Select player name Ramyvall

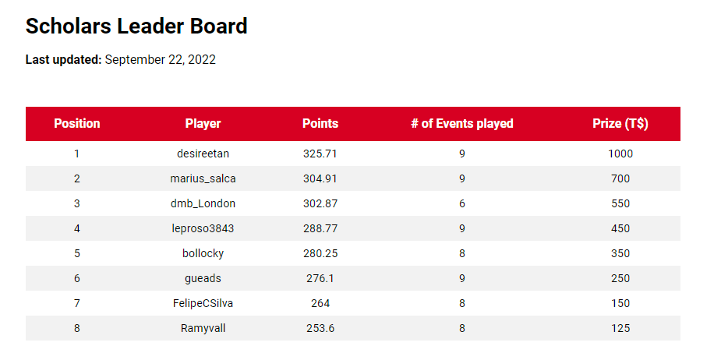tap(203, 328)
